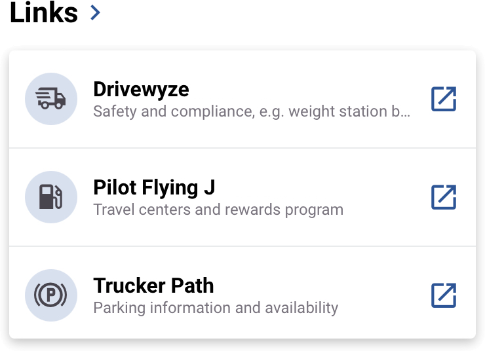
Task: Open the Pilot Flying J external link icon
Action: point(443,197)
